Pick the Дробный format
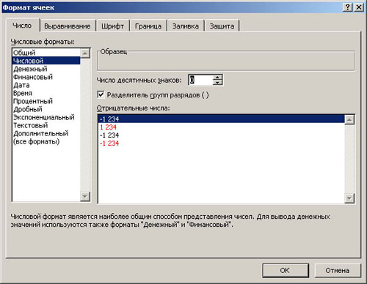This screenshot has width=367, height=284. [46, 109]
